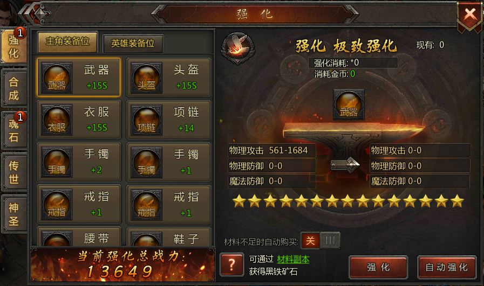This screenshot has height=286, width=484.
Task: Select the 项链 necklace slot icon
Action: (x=146, y=120)
